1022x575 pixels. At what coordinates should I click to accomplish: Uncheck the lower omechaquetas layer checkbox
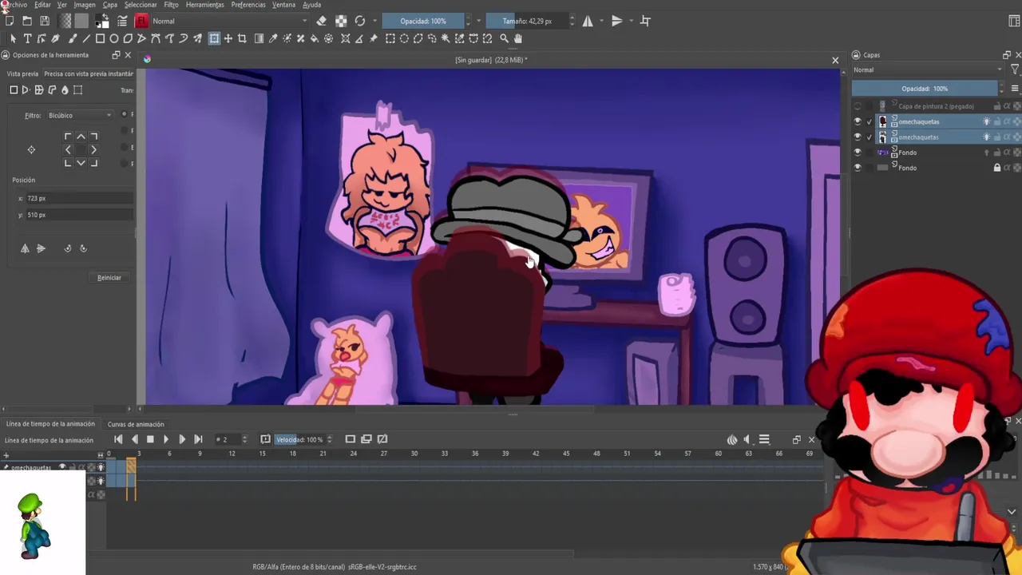pyautogui.click(x=869, y=137)
